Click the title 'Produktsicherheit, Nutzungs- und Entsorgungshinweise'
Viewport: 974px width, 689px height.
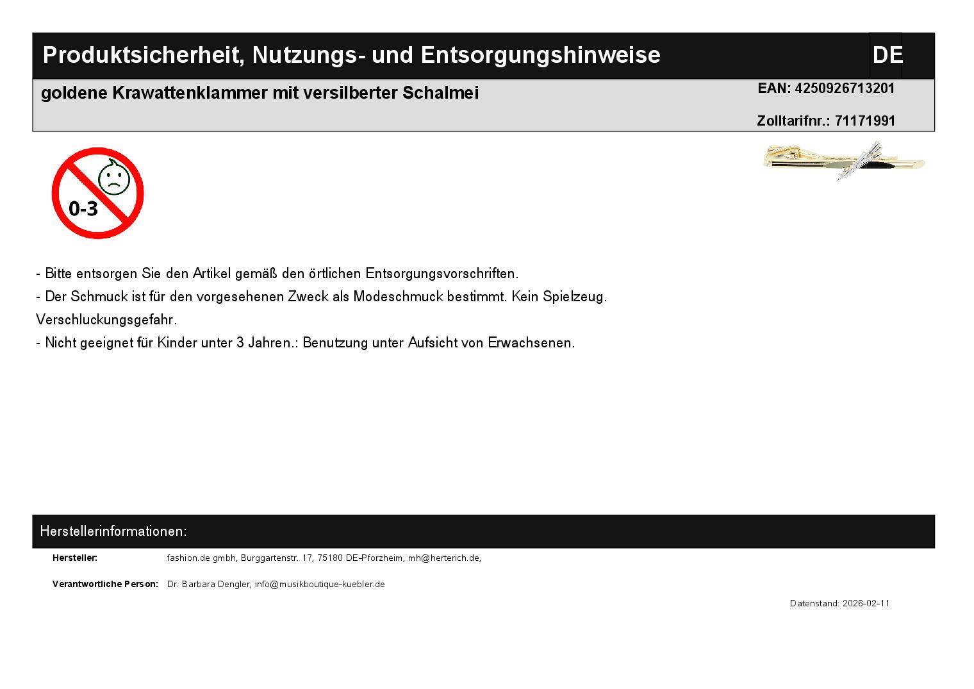pos(351,55)
